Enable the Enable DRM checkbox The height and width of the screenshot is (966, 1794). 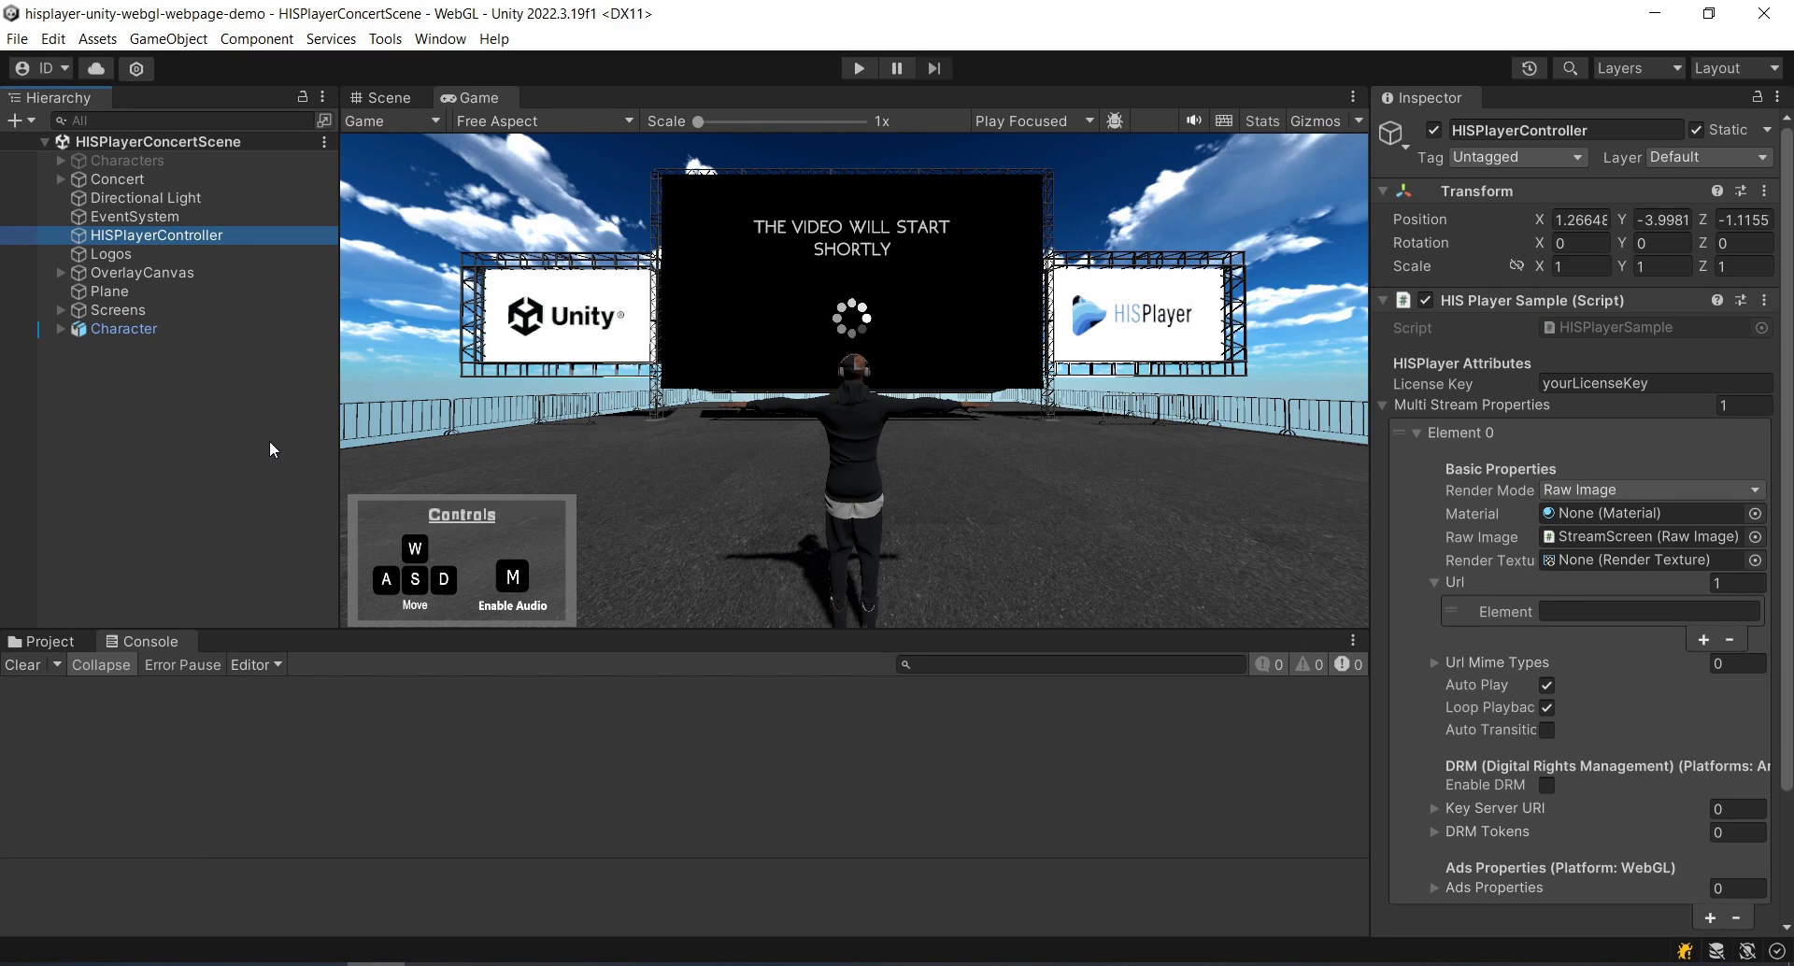pos(1546,785)
